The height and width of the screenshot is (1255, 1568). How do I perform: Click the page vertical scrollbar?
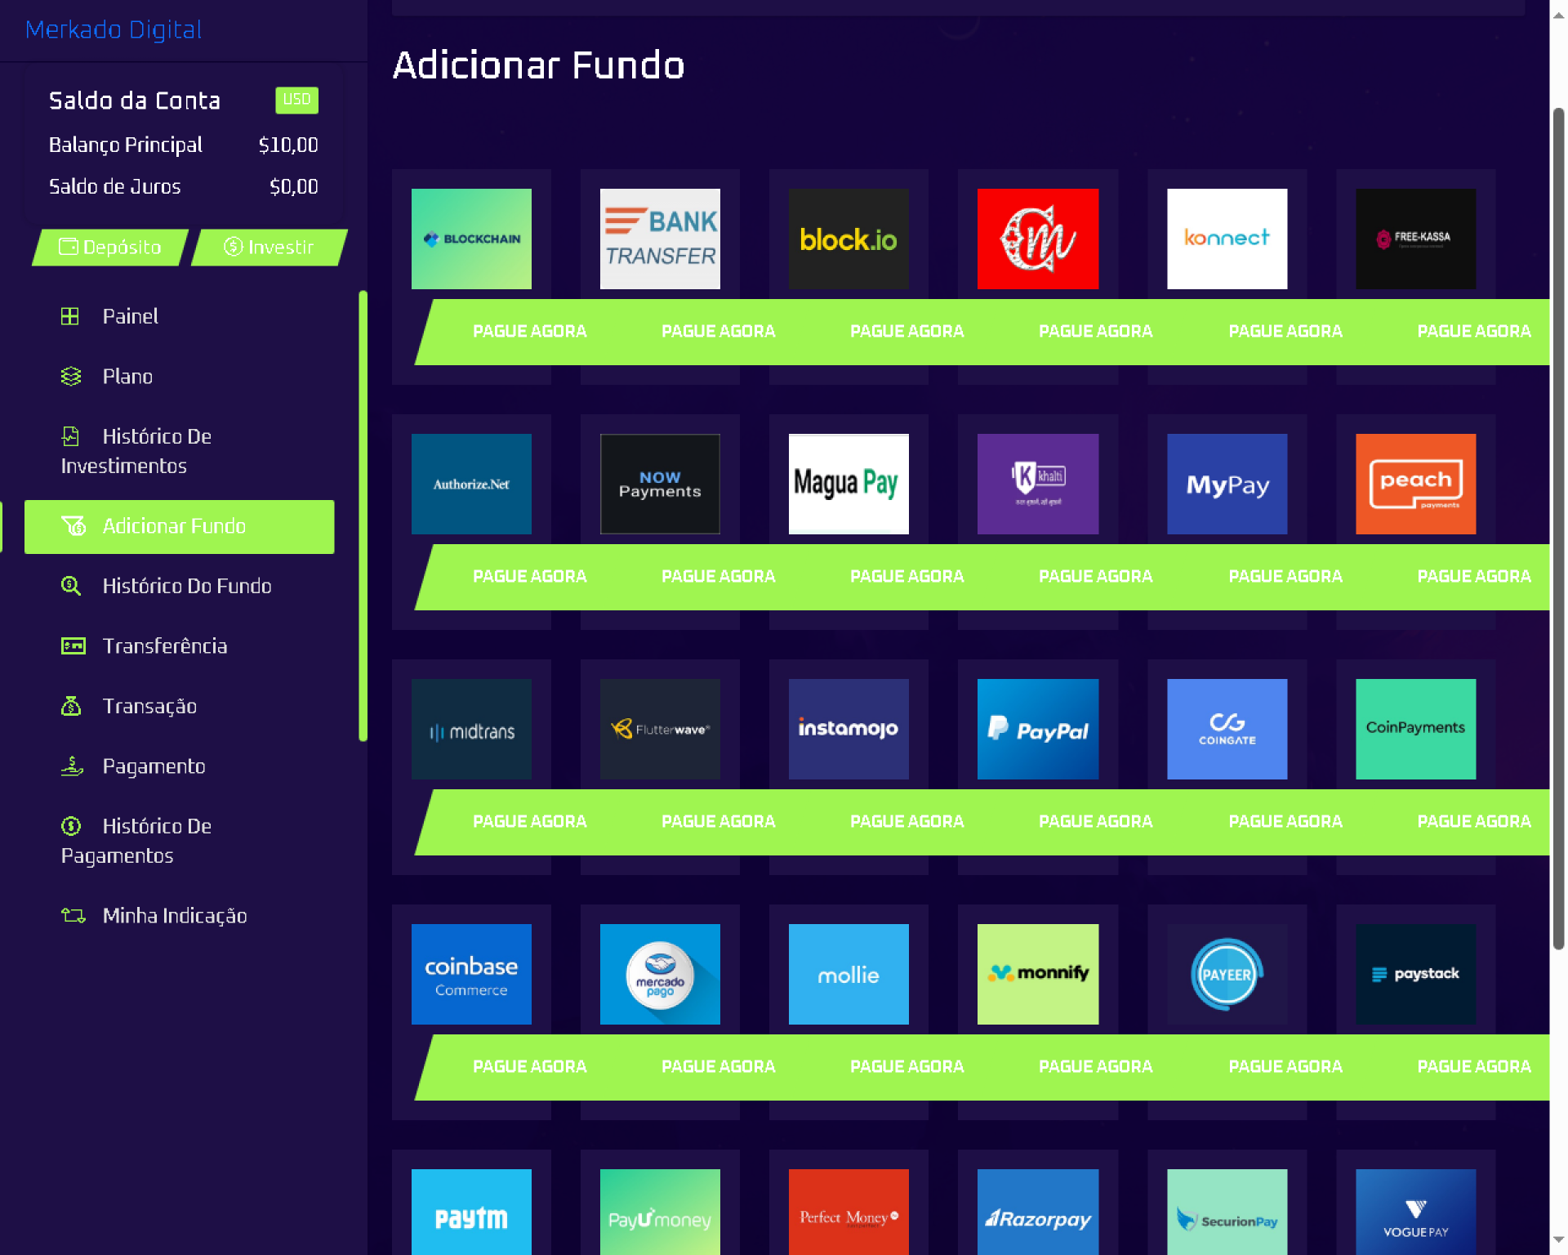[x=1558, y=528]
